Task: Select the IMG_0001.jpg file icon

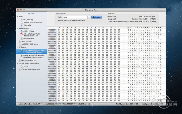Action: (x=21, y=19)
